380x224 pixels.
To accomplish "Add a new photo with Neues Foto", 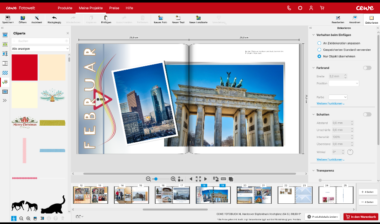I will click(x=160, y=19).
